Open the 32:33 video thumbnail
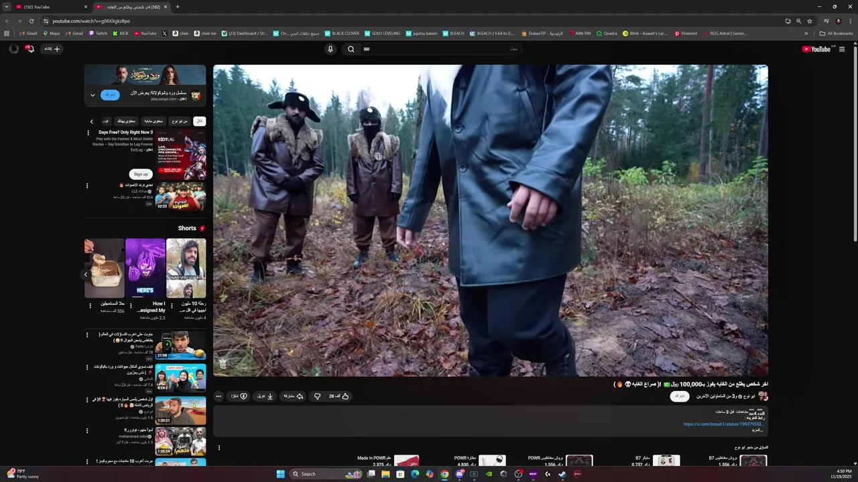 (181, 196)
